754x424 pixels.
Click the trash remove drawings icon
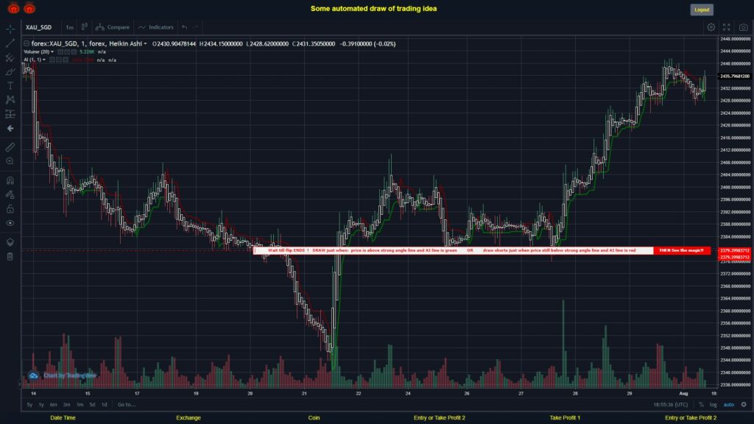(x=10, y=257)
